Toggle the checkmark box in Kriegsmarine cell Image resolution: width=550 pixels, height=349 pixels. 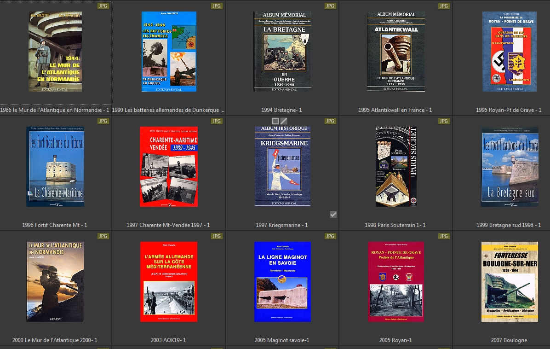[x=333, y=214]
